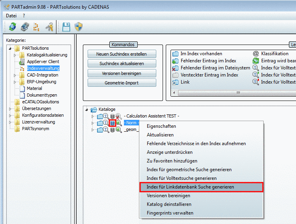Click the folder icon of _geom_ row

click(100, 130)
